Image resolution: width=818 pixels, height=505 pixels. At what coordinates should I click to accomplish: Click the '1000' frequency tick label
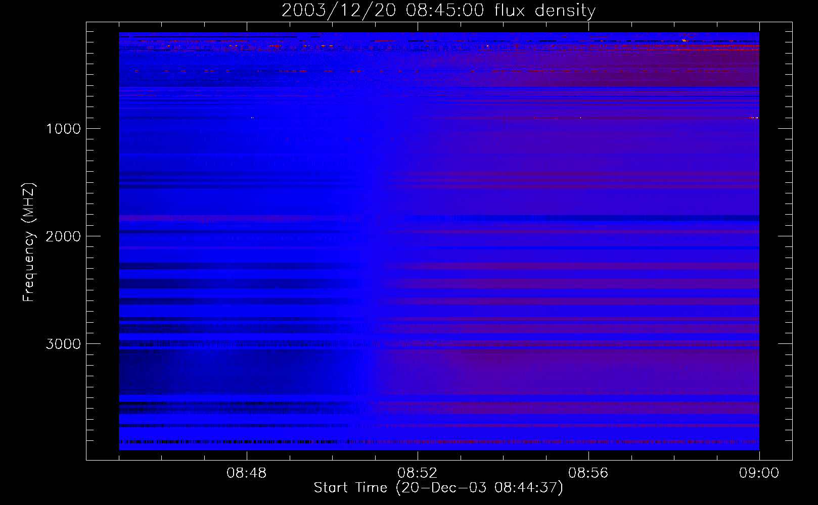coord(63,129)
